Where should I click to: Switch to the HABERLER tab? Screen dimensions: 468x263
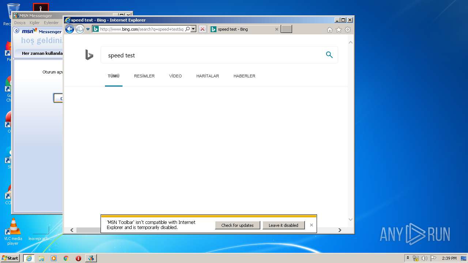[244, 76]
